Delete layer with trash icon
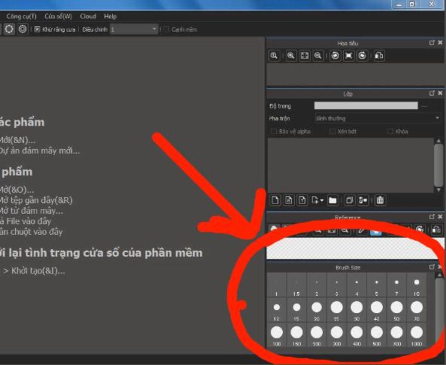This screenshot has width=446, height=365. point(380,200)
